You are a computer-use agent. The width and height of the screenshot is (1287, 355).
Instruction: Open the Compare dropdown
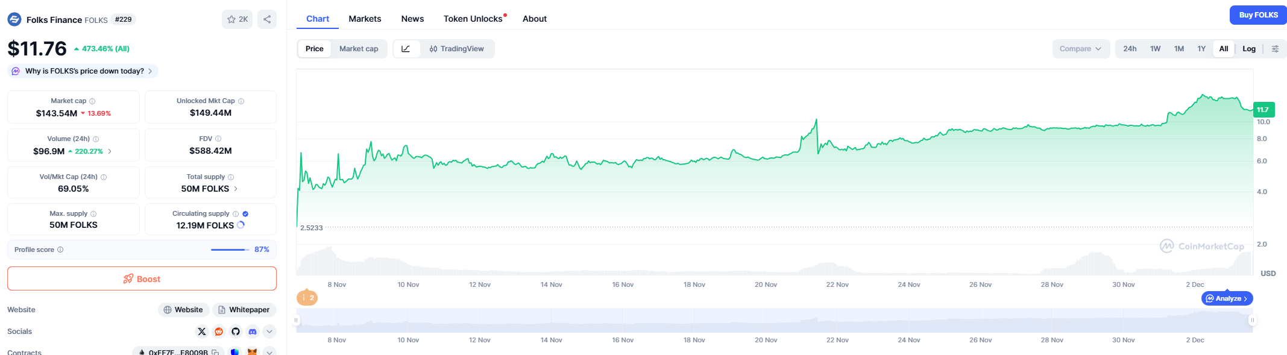point(1080,49)
